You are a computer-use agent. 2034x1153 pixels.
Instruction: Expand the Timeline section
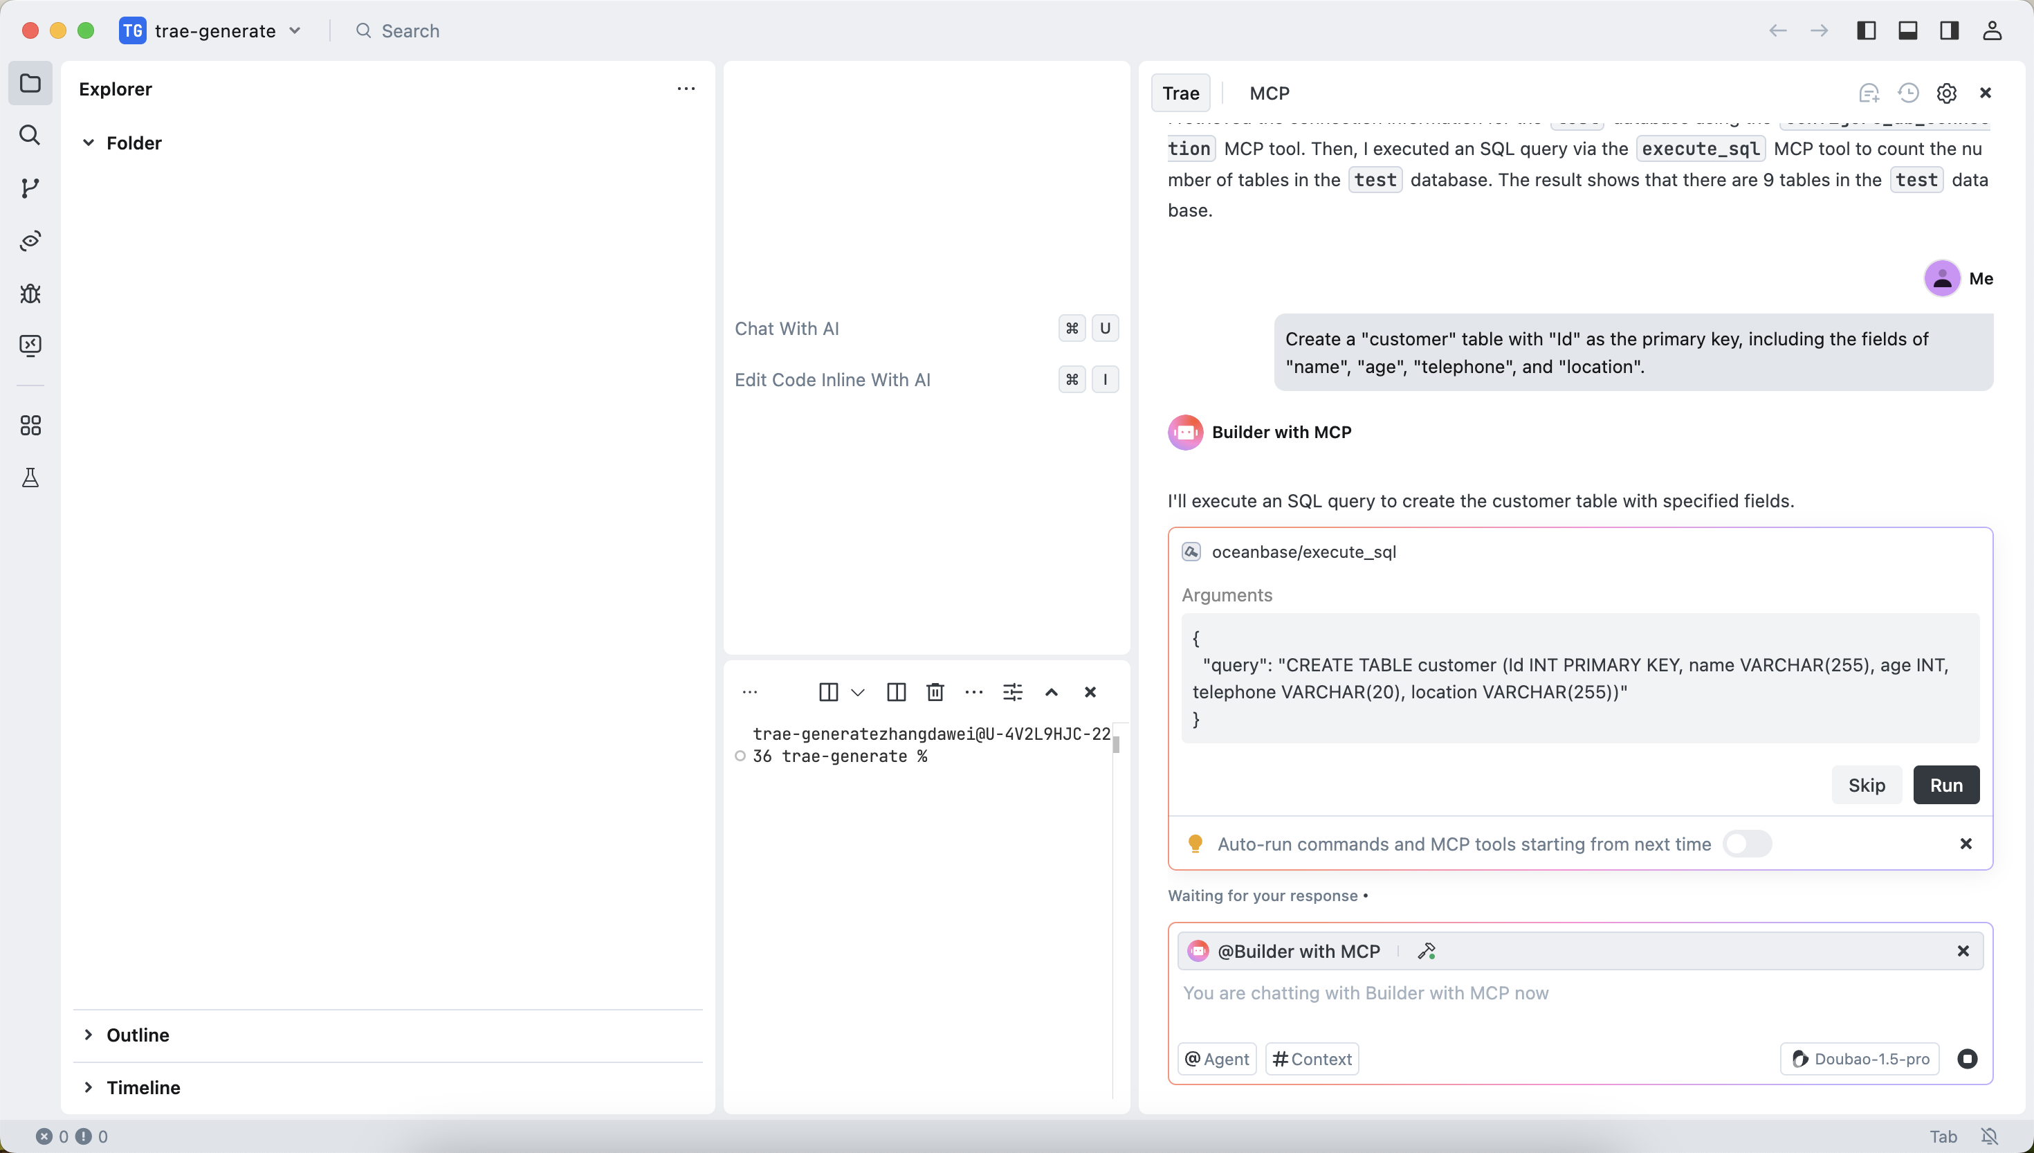[x=143, y=1087]
